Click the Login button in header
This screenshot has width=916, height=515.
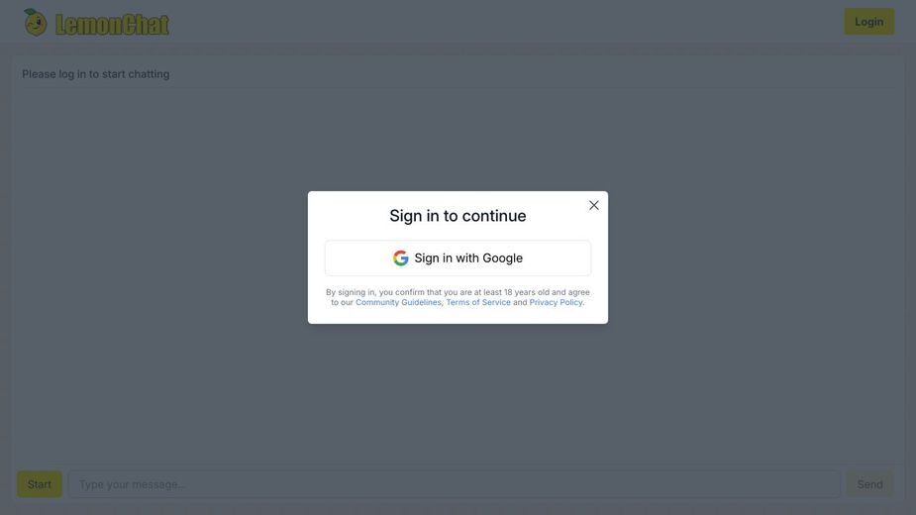pyautogui.click(x=868, y=22)
